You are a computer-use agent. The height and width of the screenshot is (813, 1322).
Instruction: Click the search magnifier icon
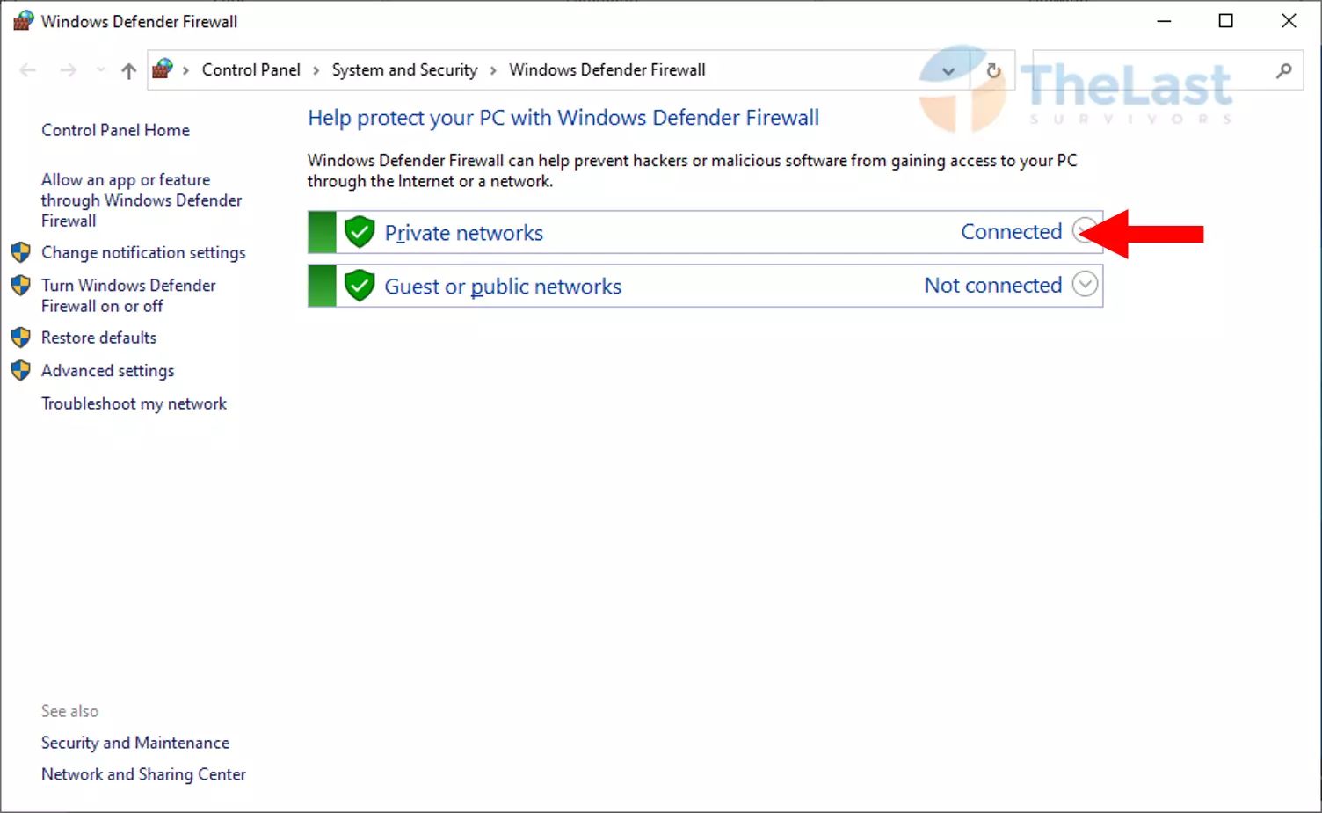click(x=1284, y=70)
